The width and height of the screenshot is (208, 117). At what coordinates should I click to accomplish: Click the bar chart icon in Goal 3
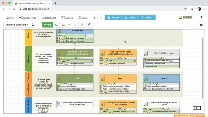[x=146, y=78]
